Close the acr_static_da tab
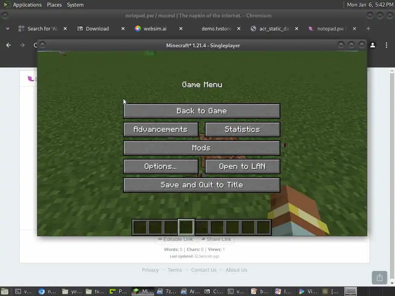The height and width of the screenshot is (296, 395). 297,29
